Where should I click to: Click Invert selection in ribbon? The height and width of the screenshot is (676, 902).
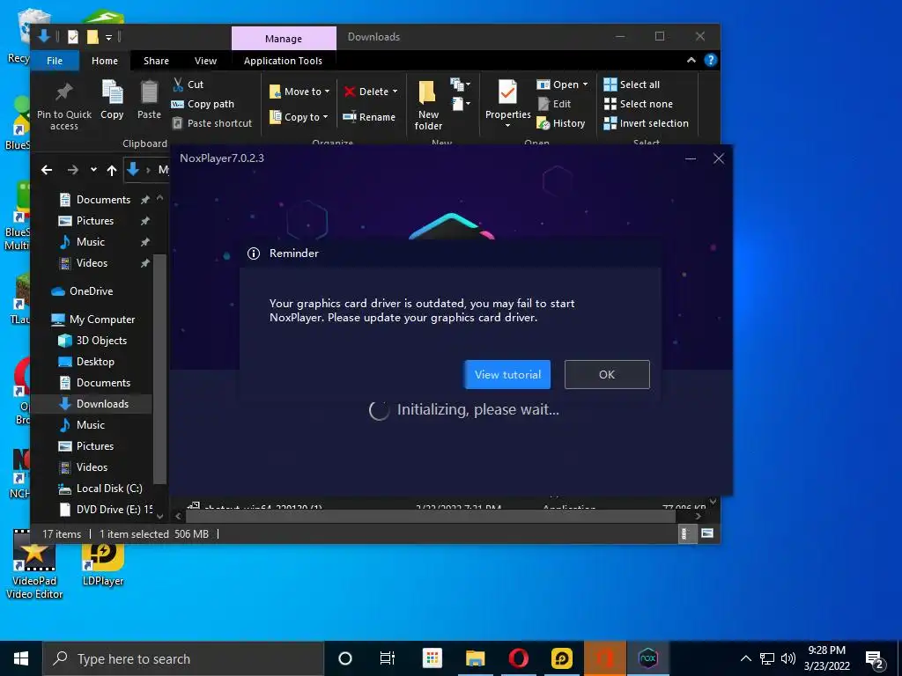click(646, 123)
